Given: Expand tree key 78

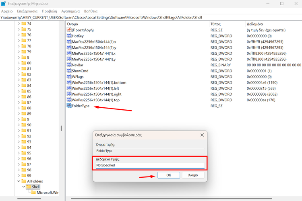Looking at the screenshot, I should pyautogui.click(x=19, y=46).
